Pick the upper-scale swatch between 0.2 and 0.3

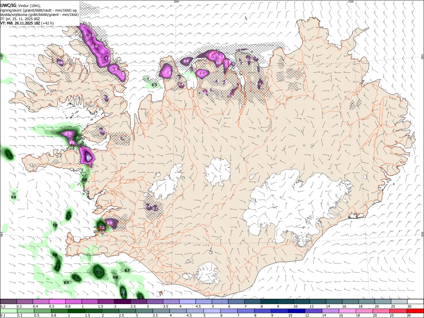tap(8, 301)
